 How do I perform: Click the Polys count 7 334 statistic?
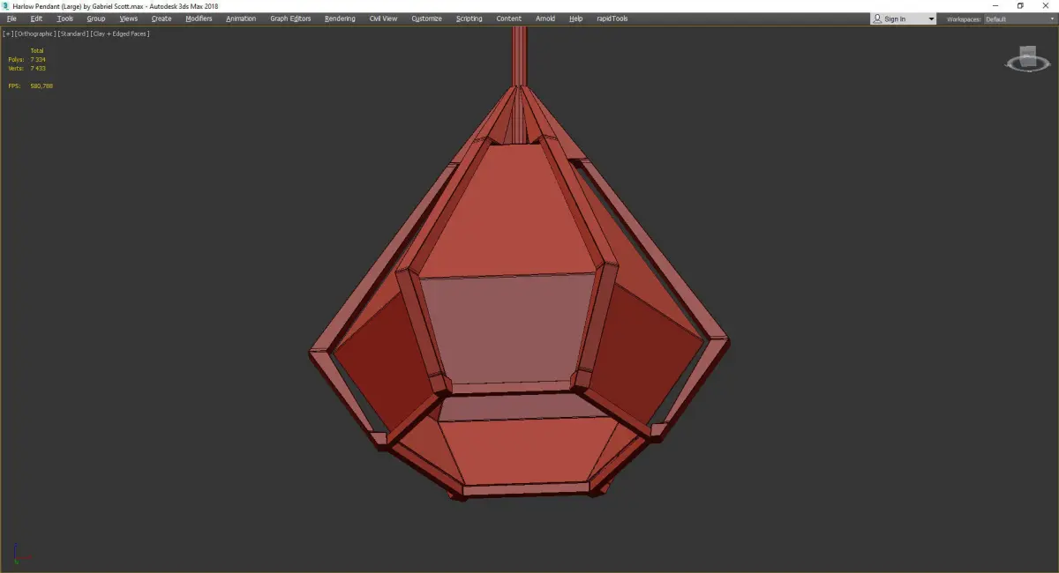pos(27,59)
